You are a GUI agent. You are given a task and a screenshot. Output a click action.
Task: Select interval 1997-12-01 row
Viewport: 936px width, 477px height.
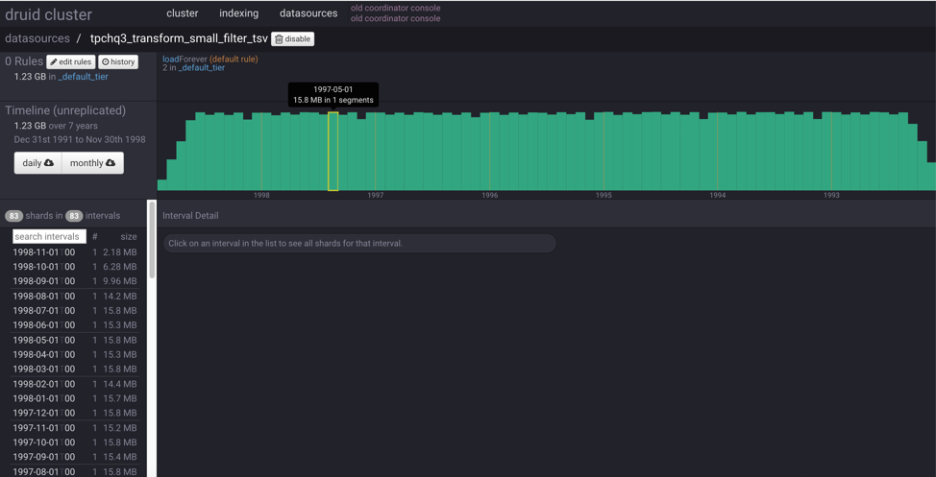tap(75, 413)
